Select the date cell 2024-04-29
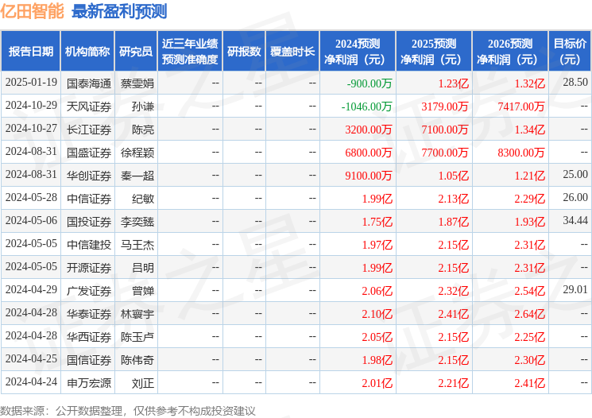592x418 pixels. point(31,289)
